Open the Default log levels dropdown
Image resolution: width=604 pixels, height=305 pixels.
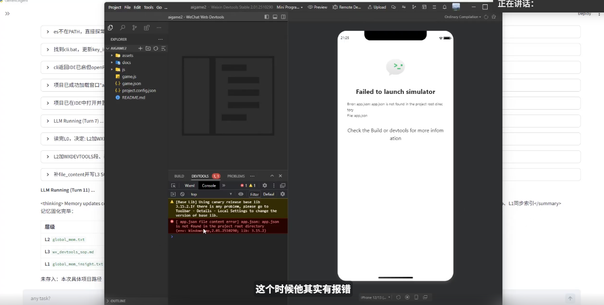coord(269,194)
